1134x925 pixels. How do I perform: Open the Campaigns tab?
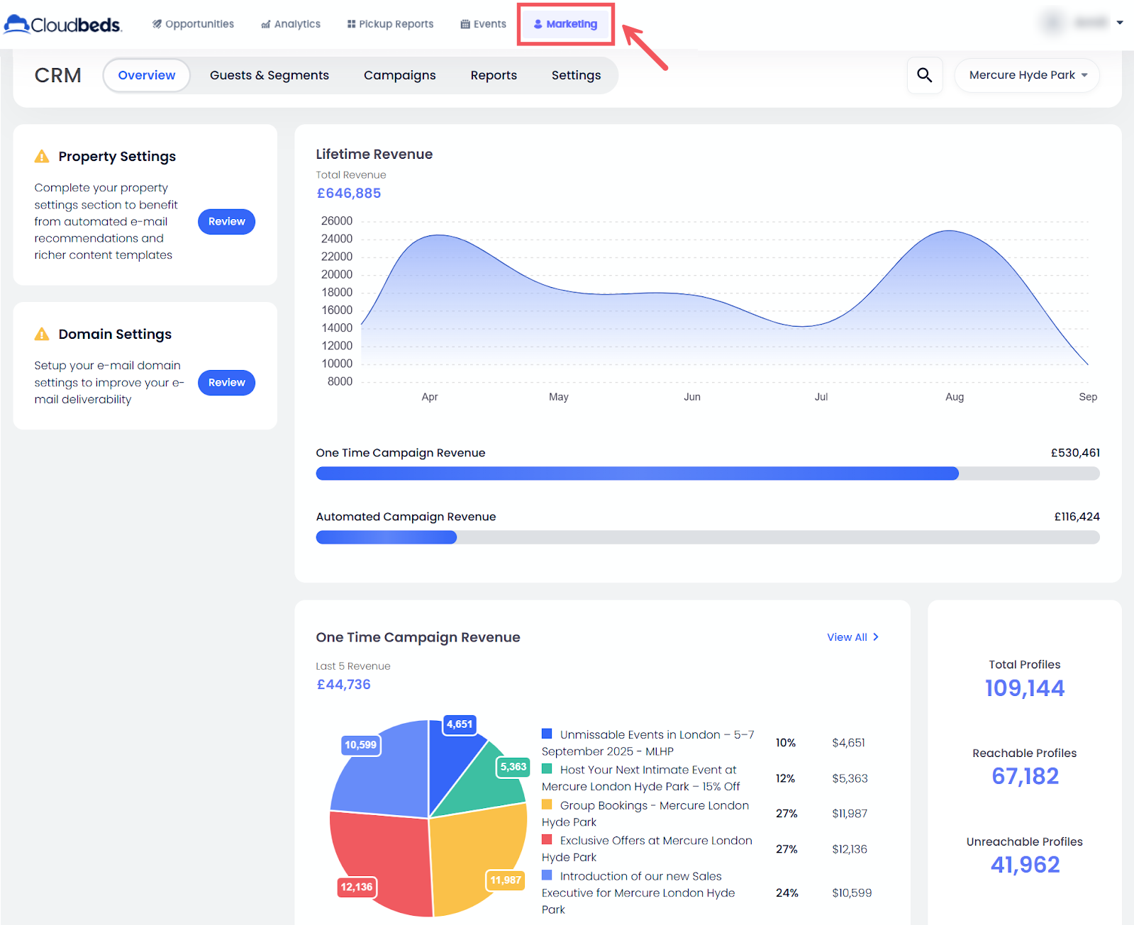coord(399,75)
